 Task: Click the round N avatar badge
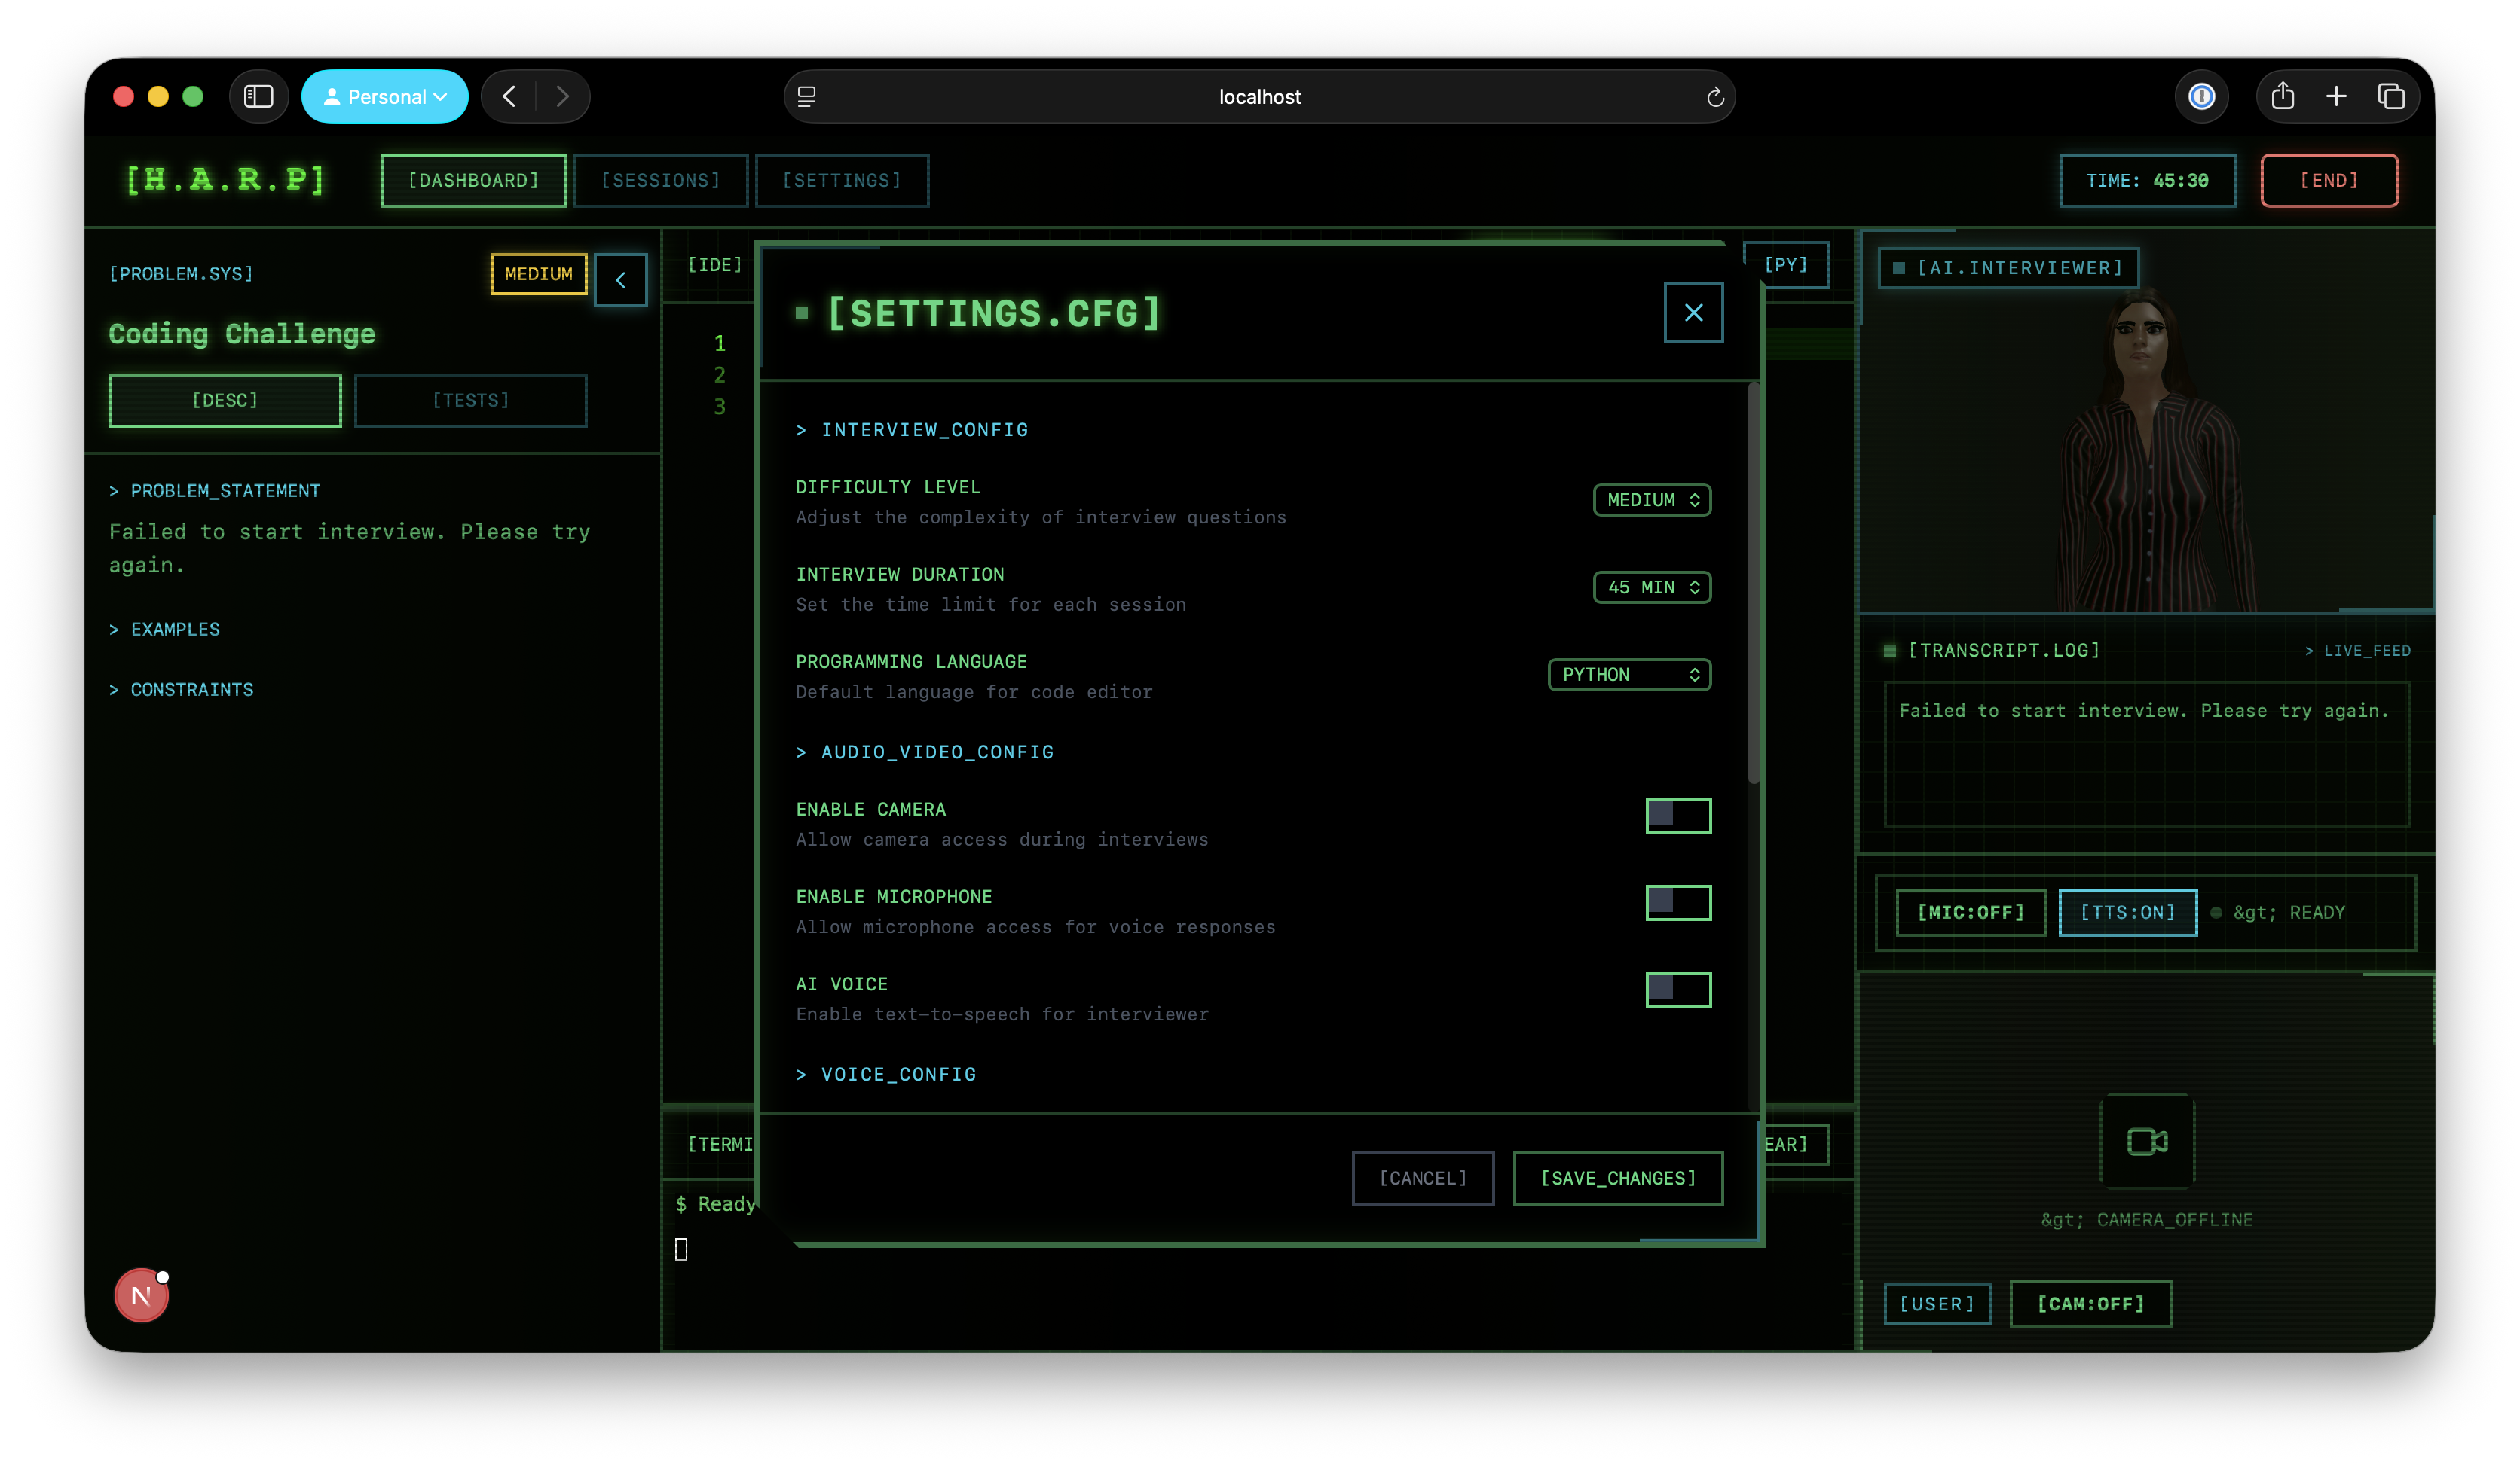coord(141,1296)
